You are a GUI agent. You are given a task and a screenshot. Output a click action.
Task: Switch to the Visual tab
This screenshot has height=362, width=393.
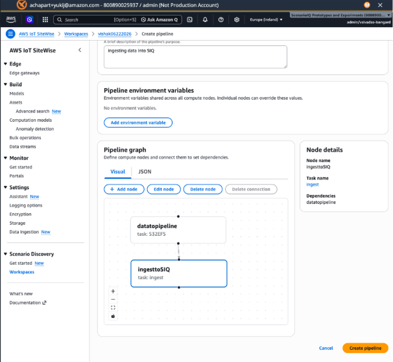(117, 172)
